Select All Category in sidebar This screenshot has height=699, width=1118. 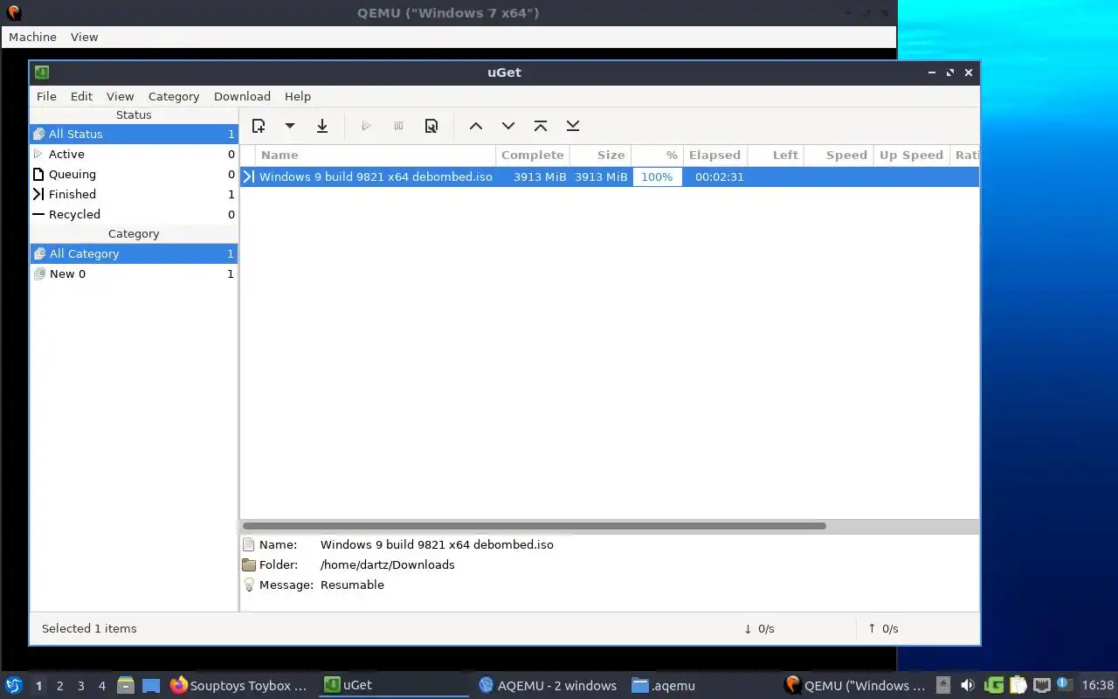(134, 253)
